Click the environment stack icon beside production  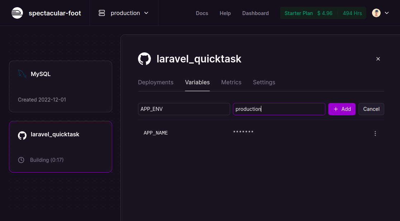tap(101, 13)
